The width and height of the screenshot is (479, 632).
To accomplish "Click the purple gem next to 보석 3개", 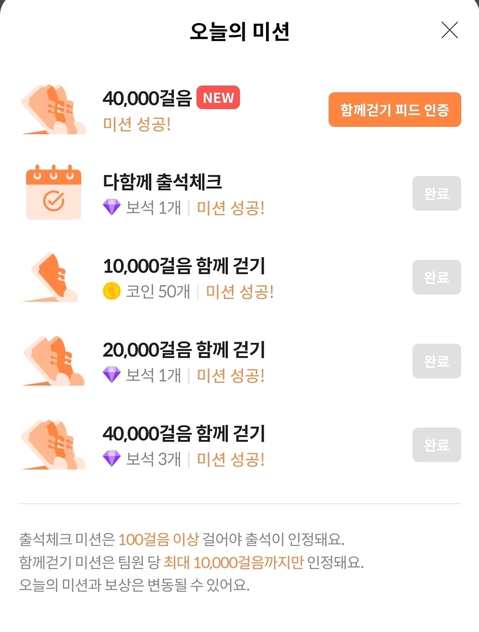I will pos(111,459).
